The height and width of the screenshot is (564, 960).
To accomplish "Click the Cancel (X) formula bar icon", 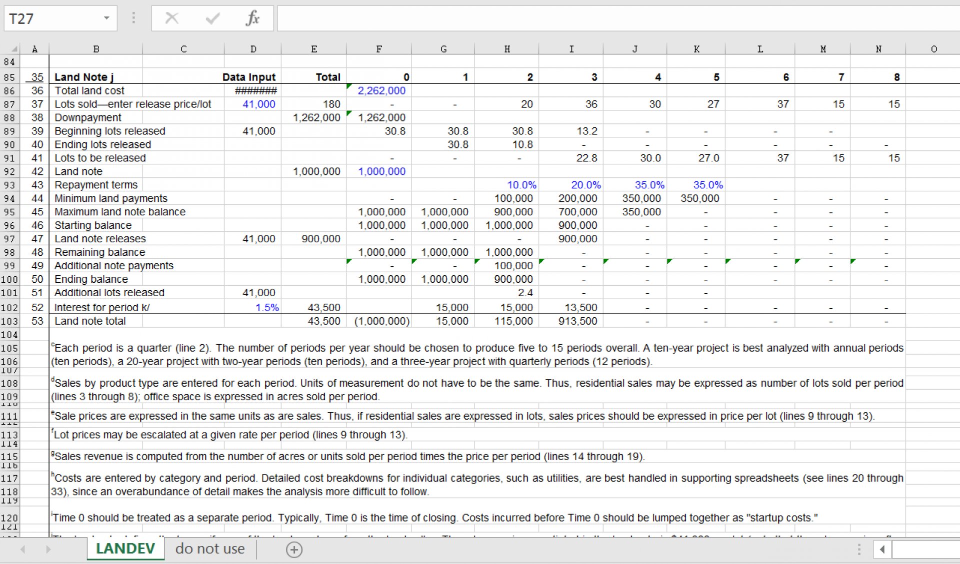I will tap(171, 18).
